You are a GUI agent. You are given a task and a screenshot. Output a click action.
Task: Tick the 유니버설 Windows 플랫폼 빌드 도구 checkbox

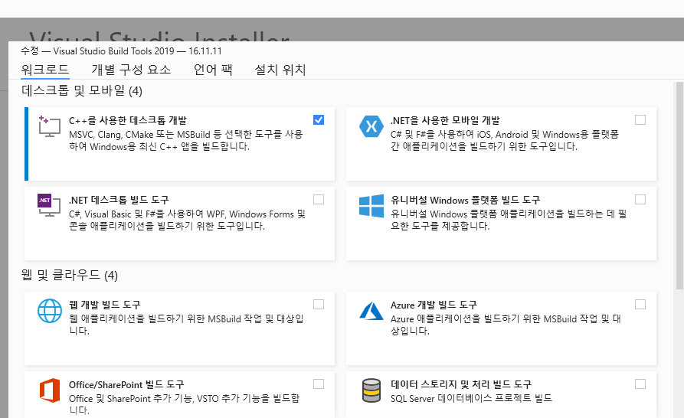tap(640, 200)
